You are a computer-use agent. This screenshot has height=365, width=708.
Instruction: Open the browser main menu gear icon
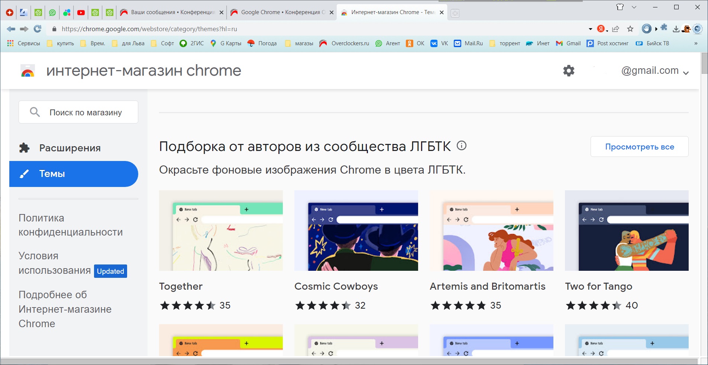698,29
